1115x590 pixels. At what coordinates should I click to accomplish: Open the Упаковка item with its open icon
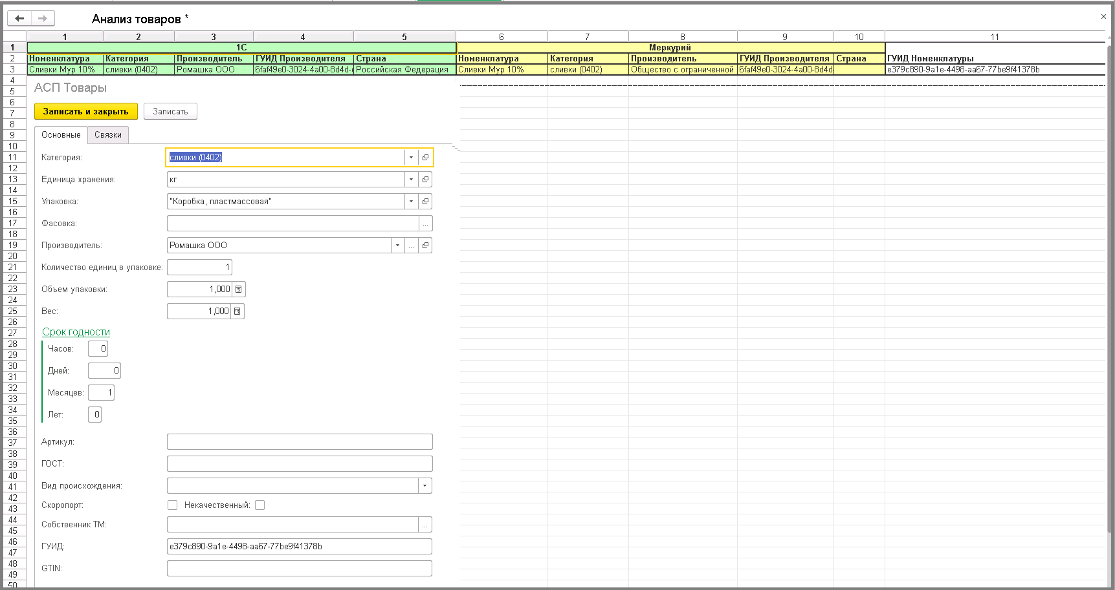coord(425,201)
